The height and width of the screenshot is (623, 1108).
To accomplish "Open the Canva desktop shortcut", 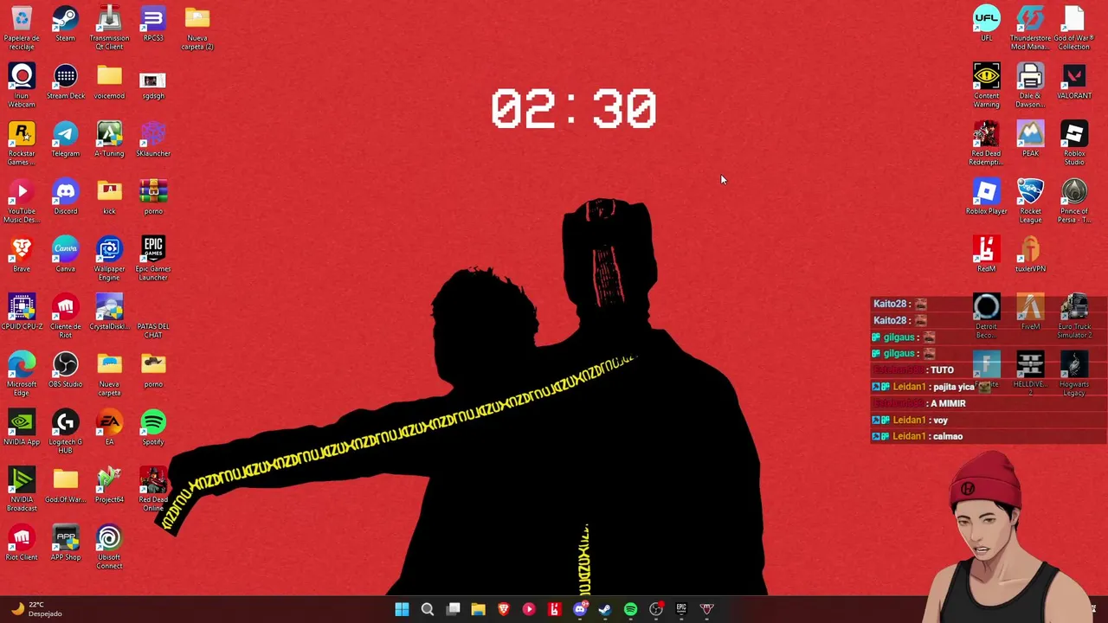I will pyautogui.click(x=65, y=254).
